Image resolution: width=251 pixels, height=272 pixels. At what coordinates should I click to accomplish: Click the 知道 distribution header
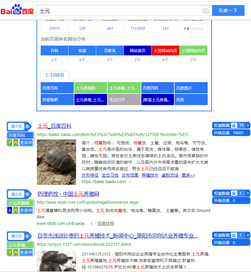(82, 51)
